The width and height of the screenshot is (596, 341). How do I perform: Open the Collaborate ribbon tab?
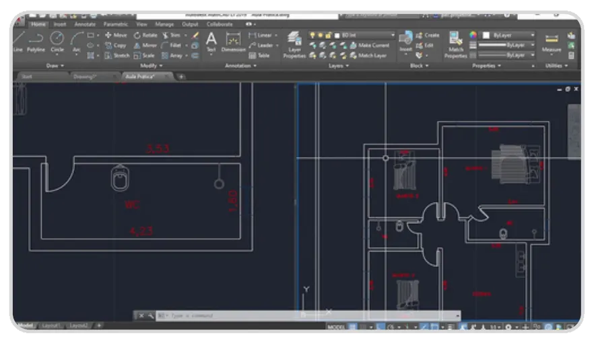pos(220,24)
